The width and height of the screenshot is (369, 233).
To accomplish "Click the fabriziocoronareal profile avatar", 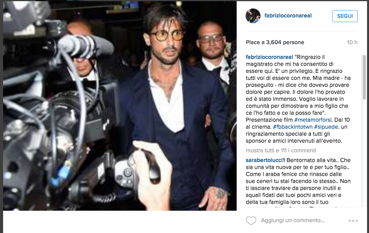I will coord(253,16).
